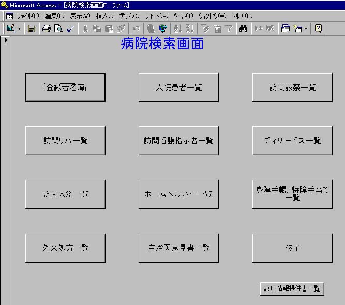Open the 訪問診察一覧 list
Viewport: 345px width, 305px height.
click(292, 88)
